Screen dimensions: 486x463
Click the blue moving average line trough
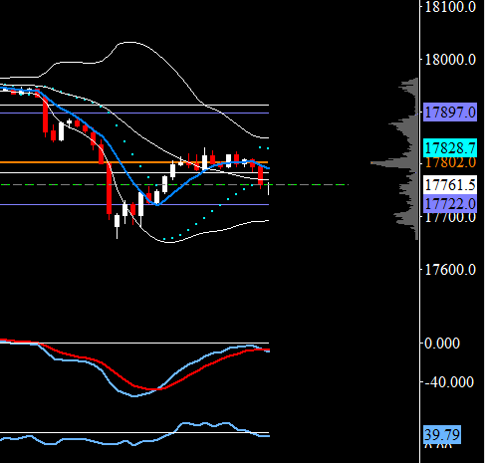[x=157, y=204]
